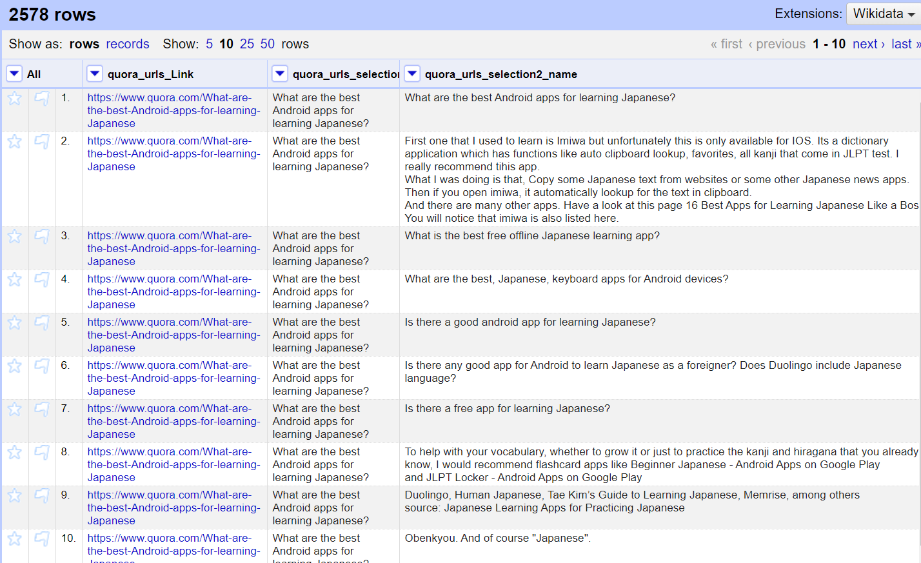Expand the quora_urls_selection2_name column menu
Screen dimensions: 921x563
(412, 74)
